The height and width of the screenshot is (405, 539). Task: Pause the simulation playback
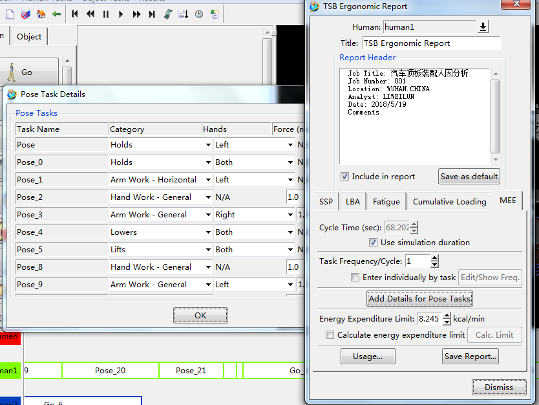[106, 14]
